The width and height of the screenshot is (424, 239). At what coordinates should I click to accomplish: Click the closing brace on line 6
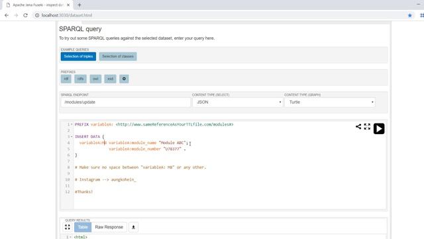pyautogui.click(x=76, y=155)
